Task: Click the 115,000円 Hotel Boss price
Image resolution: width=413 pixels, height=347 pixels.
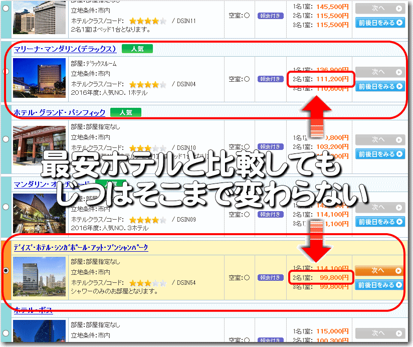Action: [332, 331]
